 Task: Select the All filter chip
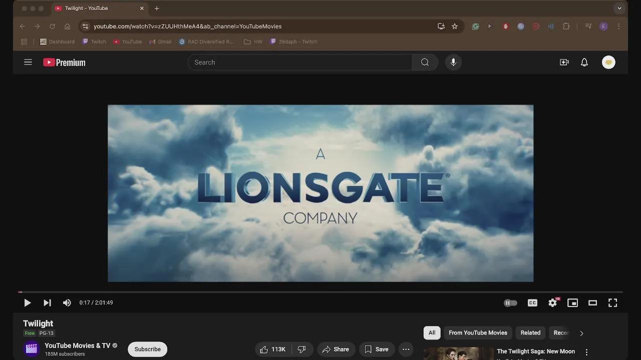pos(432,332)
